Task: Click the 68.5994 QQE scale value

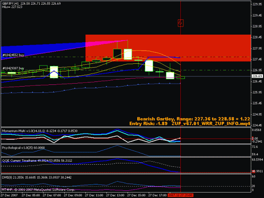Action: pos(258,159)
